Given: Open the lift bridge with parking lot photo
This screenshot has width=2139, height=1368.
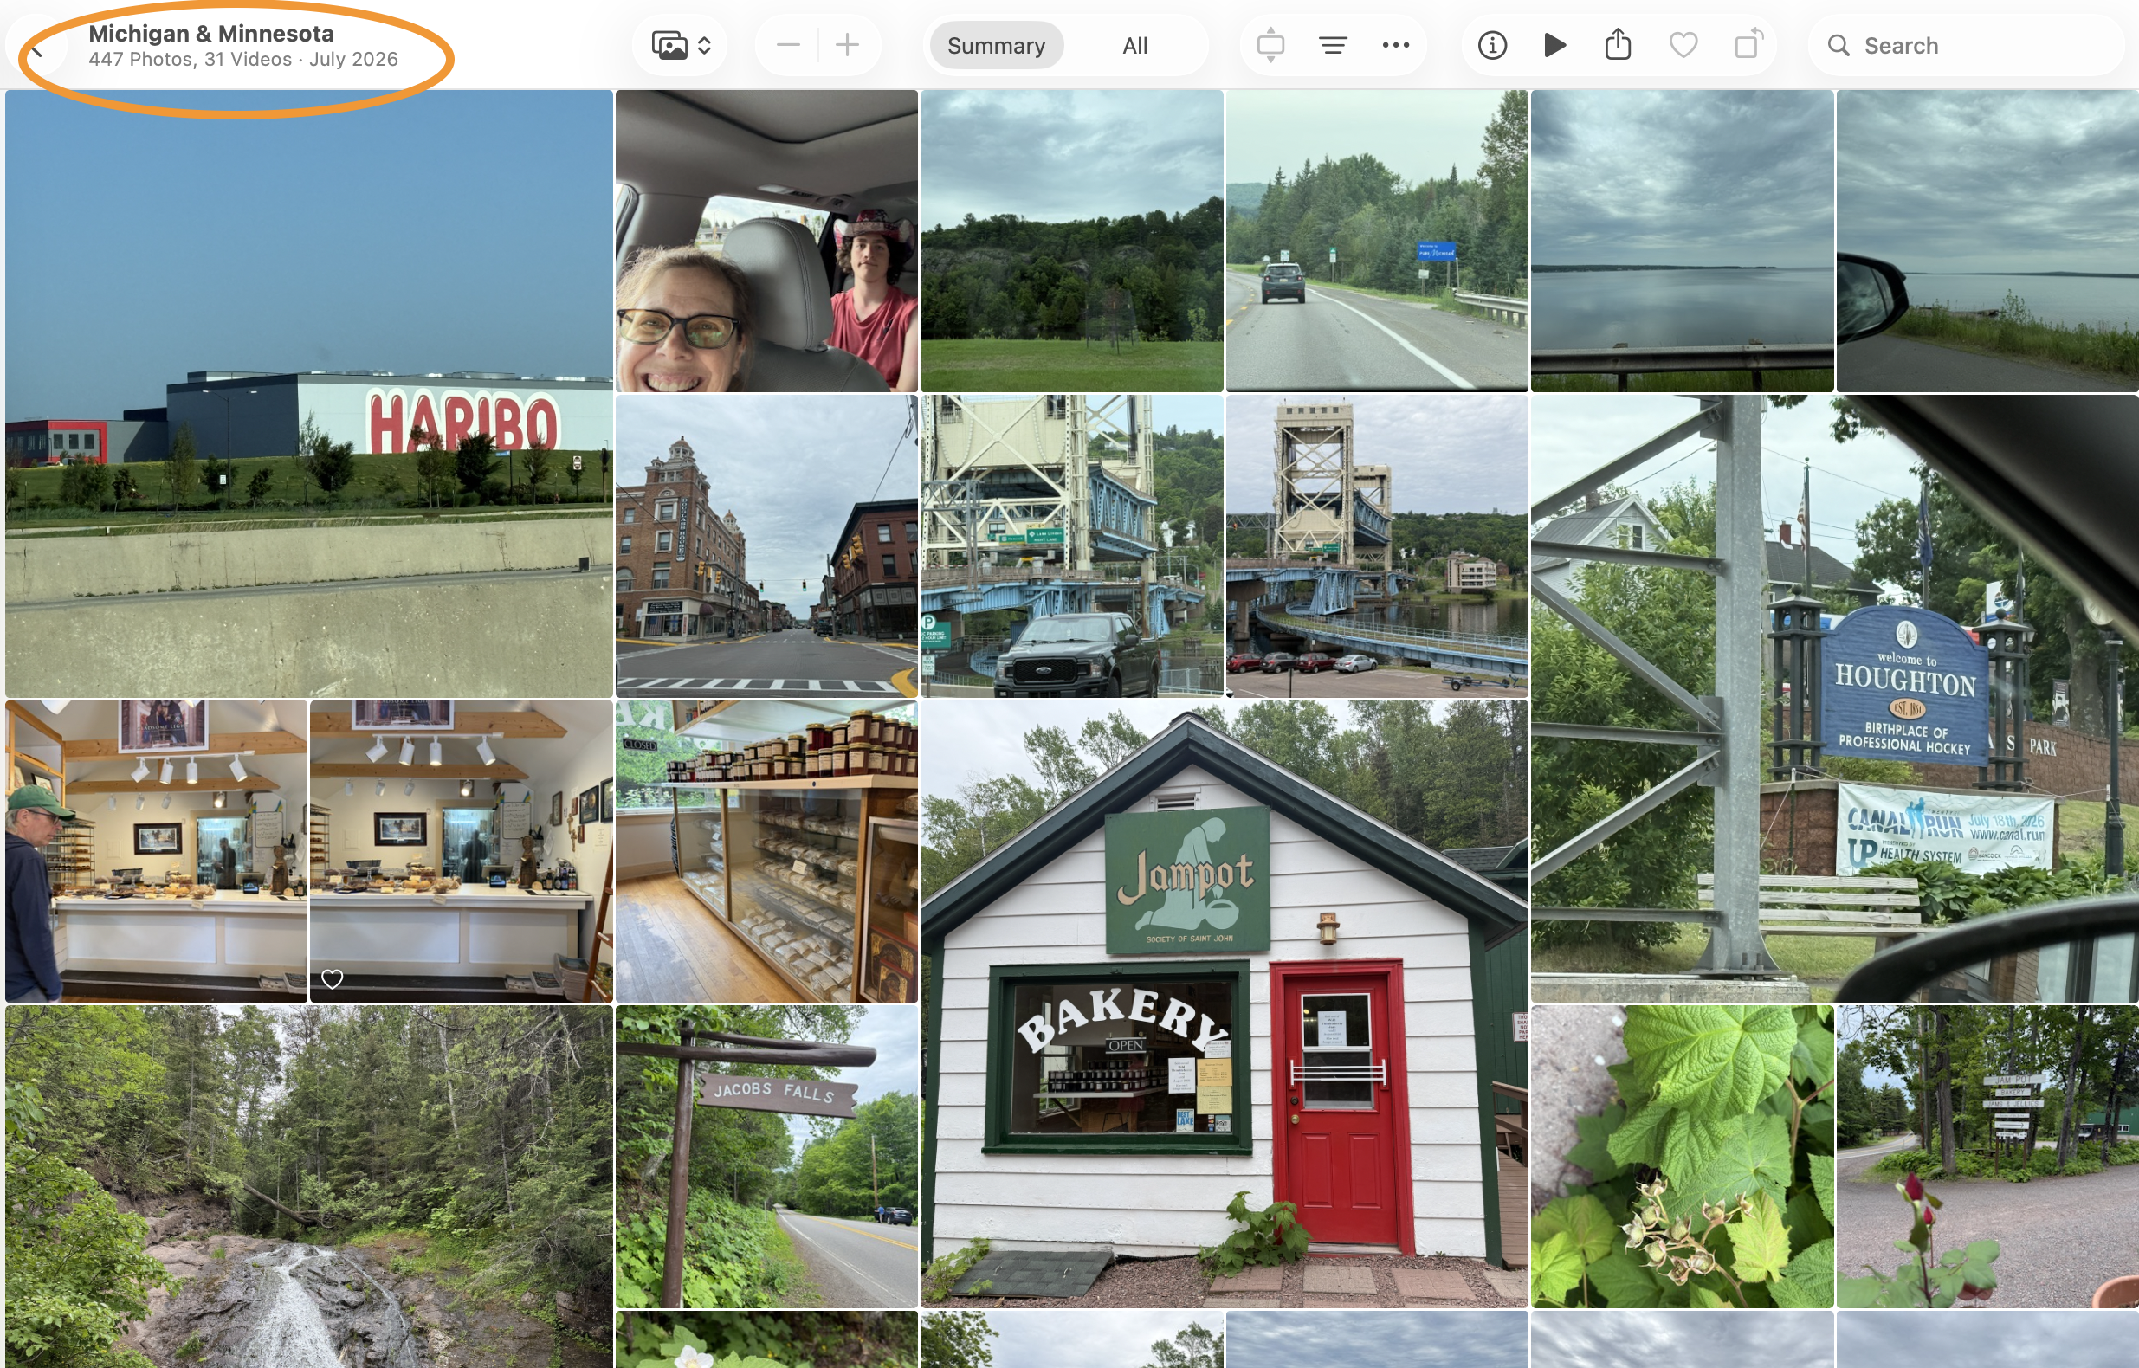Looking at the screenshot, I should click(1376, 545).
